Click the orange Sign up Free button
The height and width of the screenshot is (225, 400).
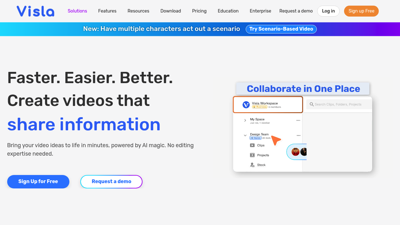361,11
